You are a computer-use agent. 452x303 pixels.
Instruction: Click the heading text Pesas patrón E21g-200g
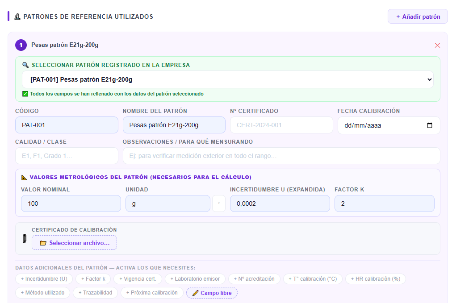pos(65,45)
